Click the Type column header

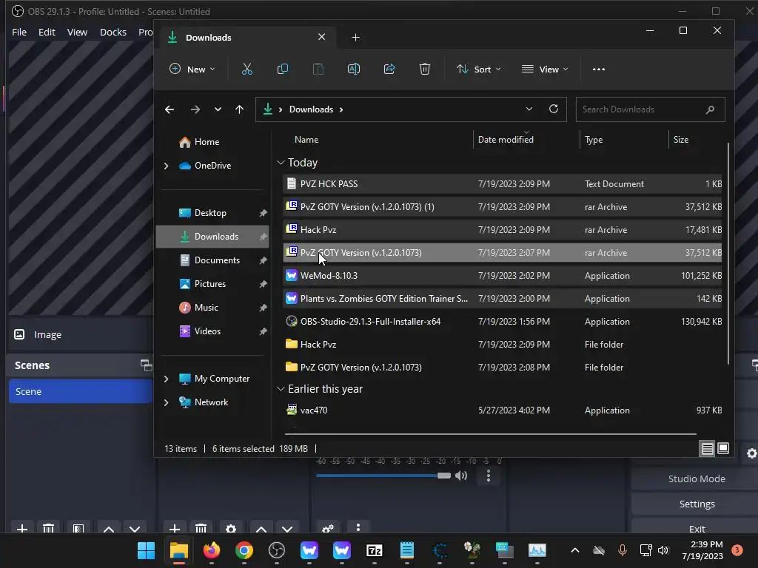coord(594,140)
